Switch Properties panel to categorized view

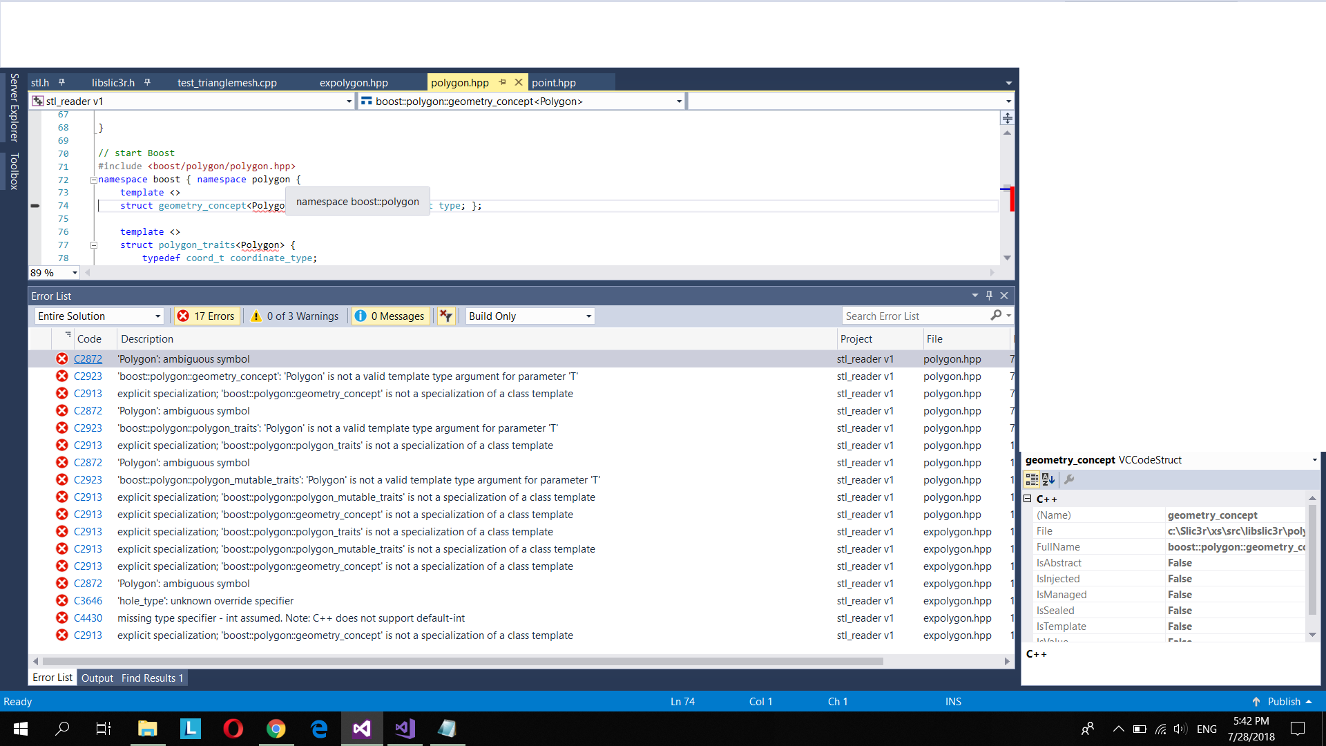(x=1032, y=479)
